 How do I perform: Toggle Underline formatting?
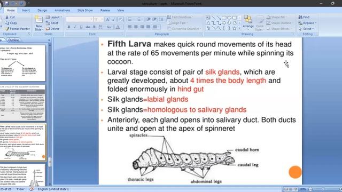click(81, 27)
